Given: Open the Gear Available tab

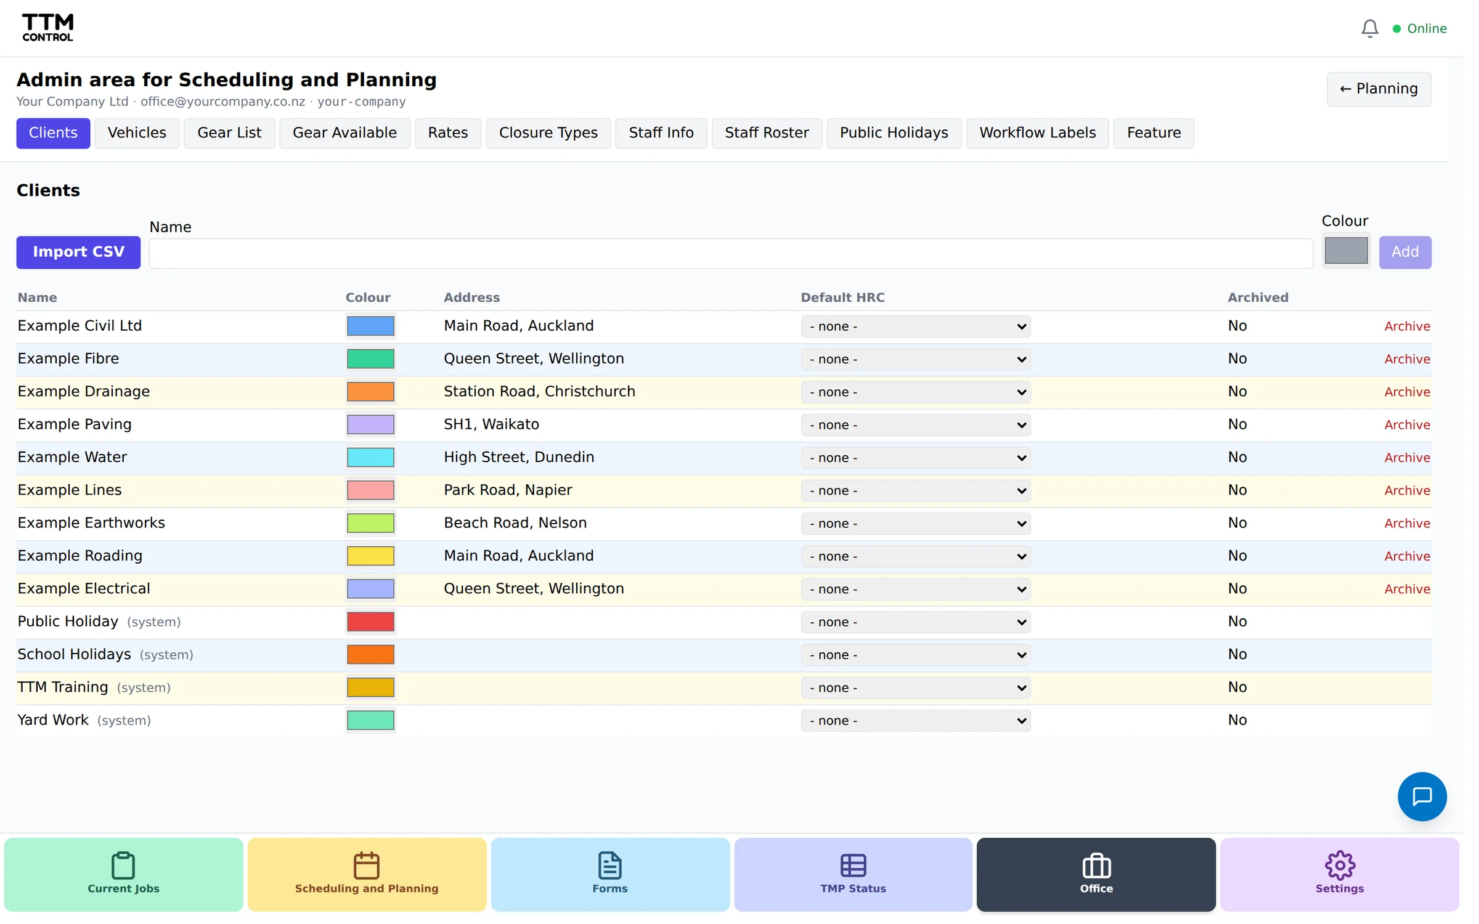Looking at the screenshot, I should coord(344,133).
